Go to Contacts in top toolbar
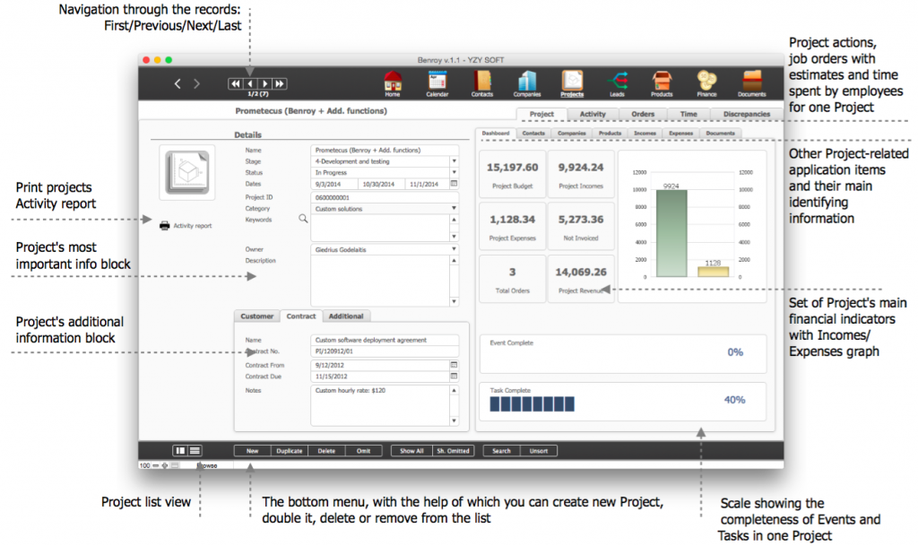Screen dimensions: 918x546 click(x=483, y=82)
